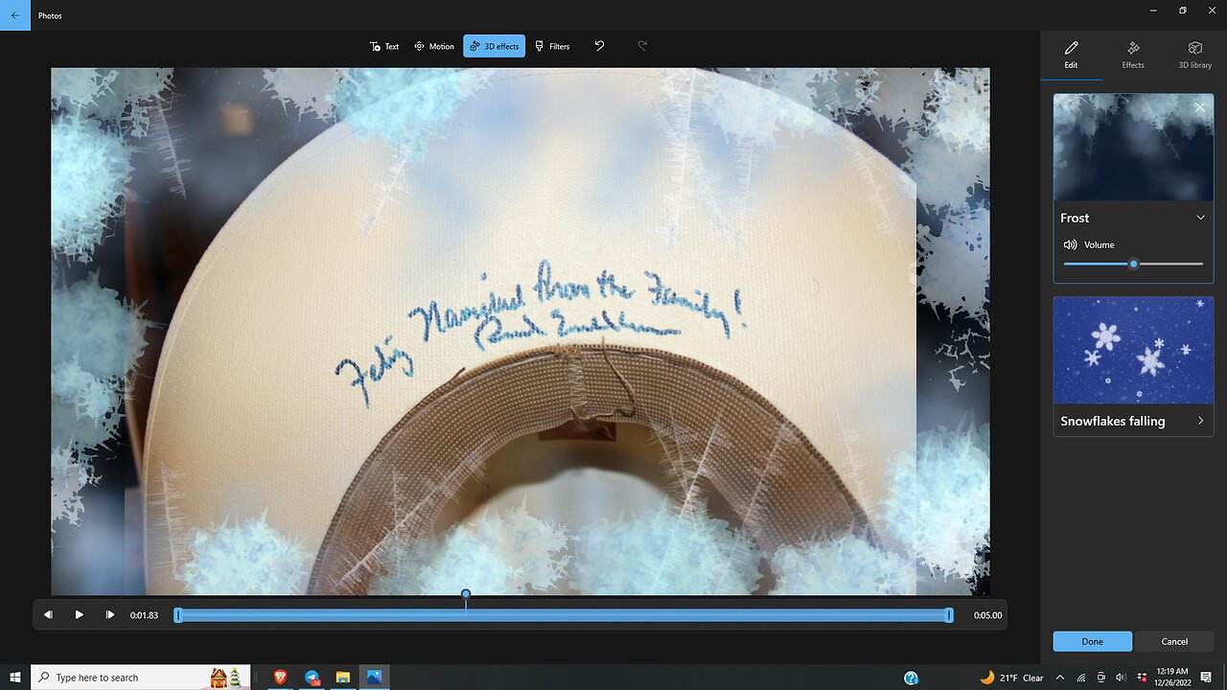Screen dimensions: 1227x690
Task: Click the video preview canvas
Action: pos(521,331)
